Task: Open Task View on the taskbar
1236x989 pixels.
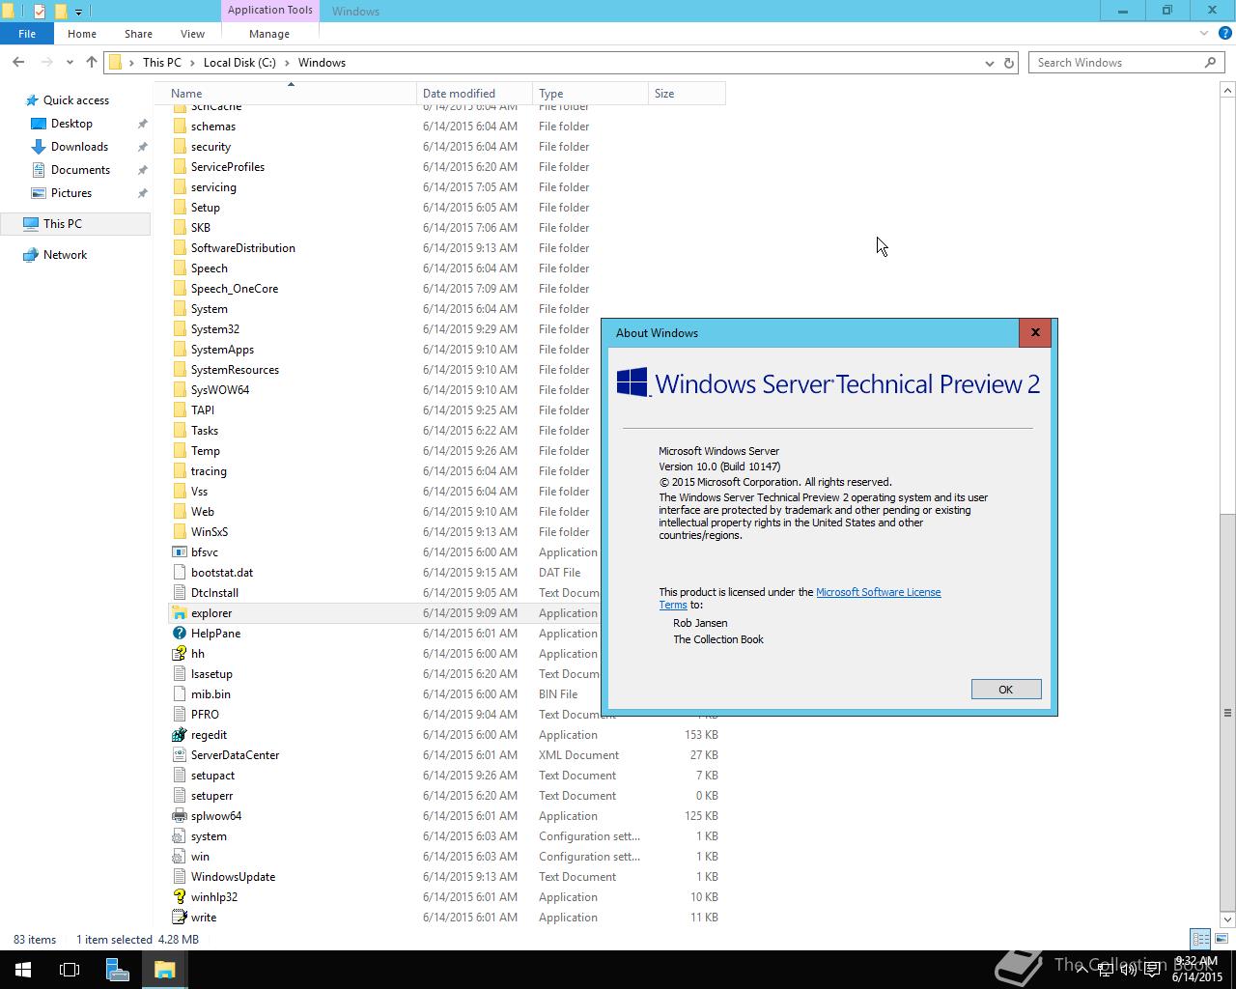Action: 70,970
